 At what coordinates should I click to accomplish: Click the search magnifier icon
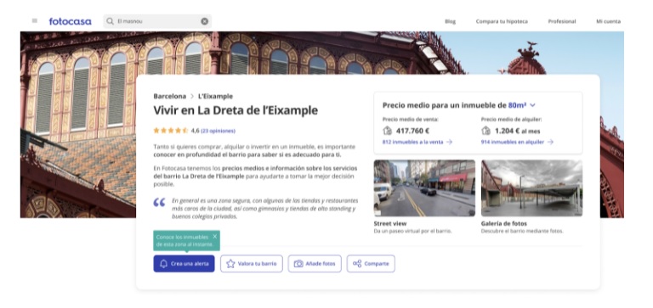[110, 21]
